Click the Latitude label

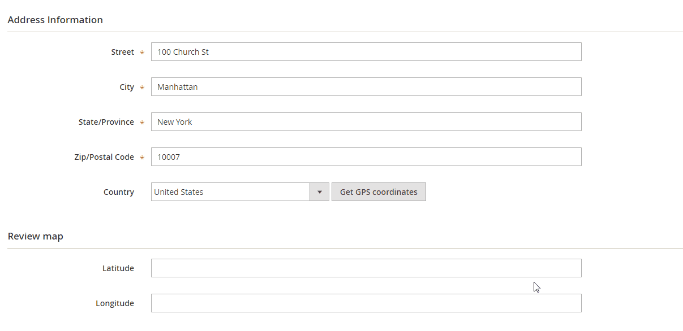[x=118, y=268]
